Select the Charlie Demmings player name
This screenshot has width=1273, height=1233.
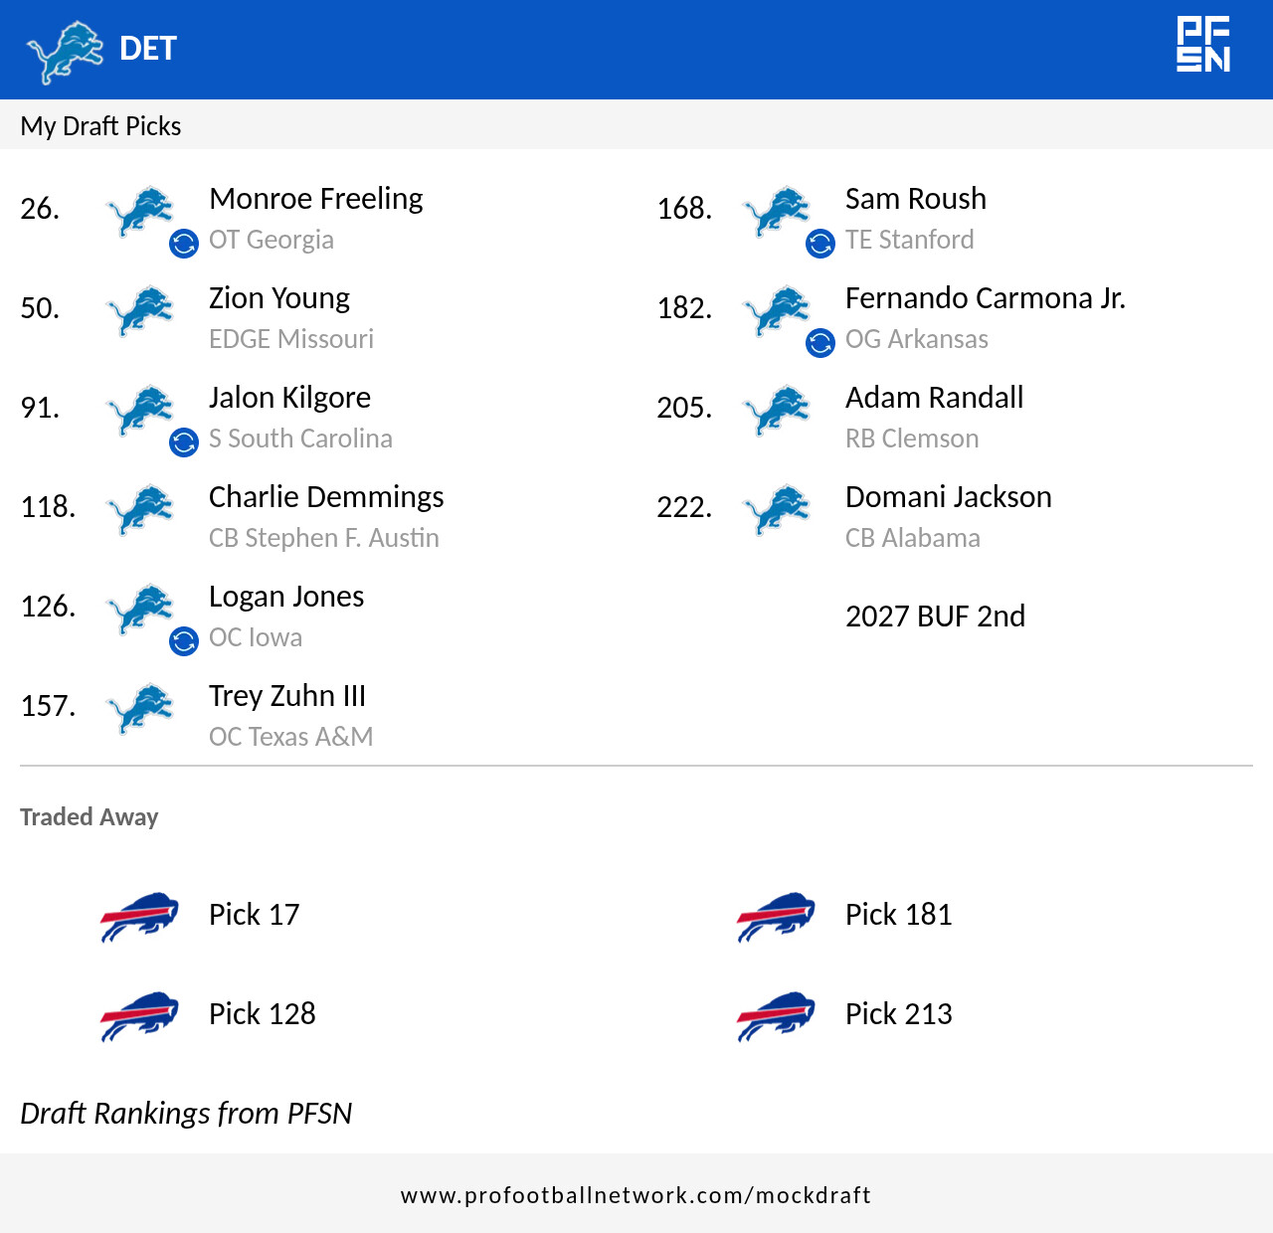[x=326, y=497]
